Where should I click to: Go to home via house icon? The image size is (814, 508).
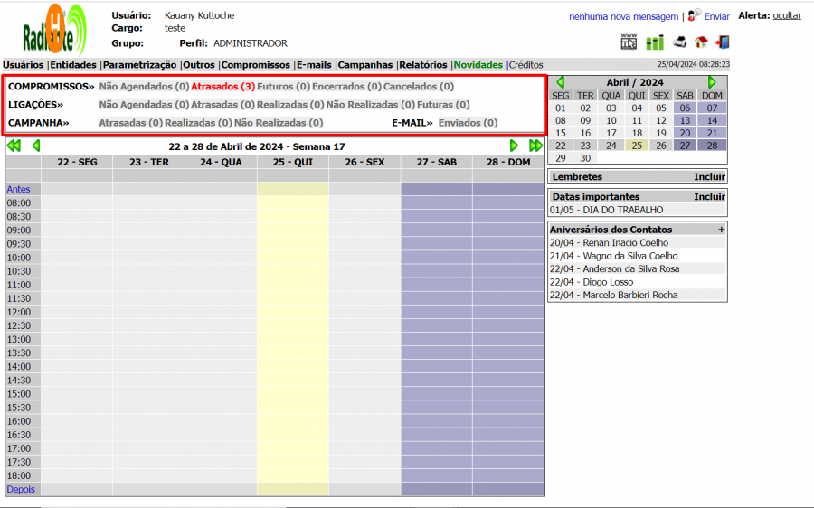[701, 42]
